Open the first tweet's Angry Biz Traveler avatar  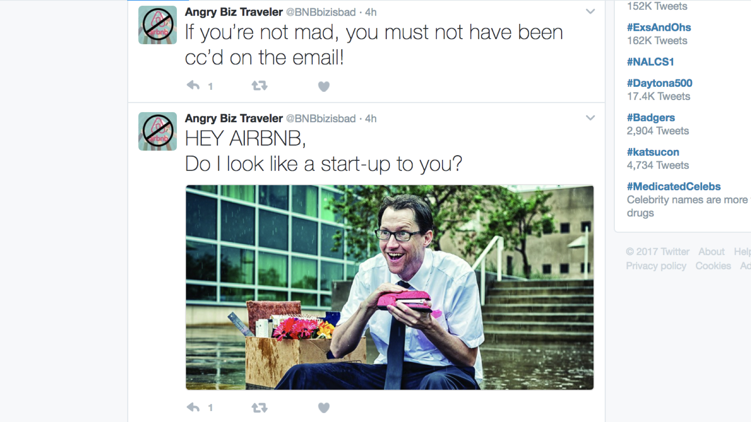coord(158,25)
